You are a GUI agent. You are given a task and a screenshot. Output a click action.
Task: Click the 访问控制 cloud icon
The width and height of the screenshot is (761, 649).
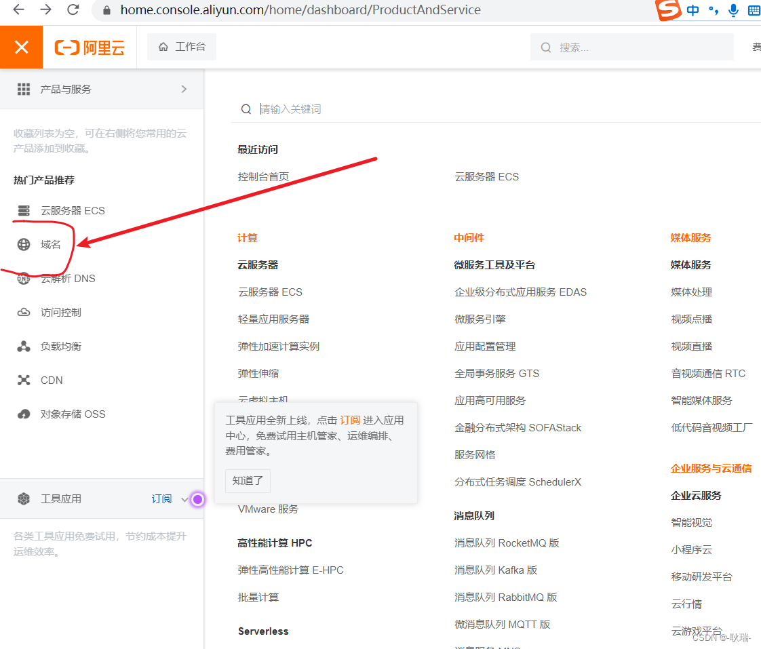[24, 313]
